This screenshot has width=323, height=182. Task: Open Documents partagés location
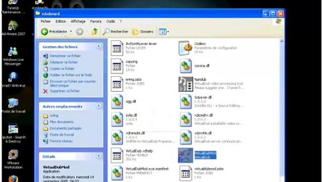[x=66, y=128]
